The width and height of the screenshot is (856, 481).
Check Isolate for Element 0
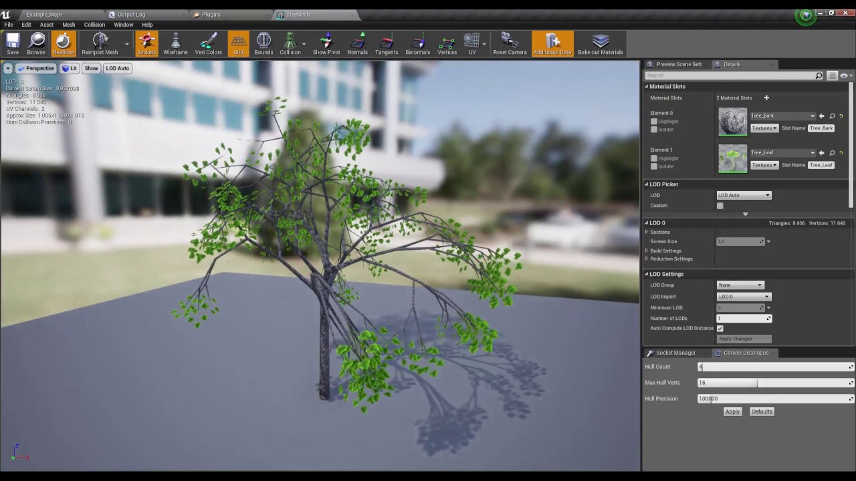654,130
